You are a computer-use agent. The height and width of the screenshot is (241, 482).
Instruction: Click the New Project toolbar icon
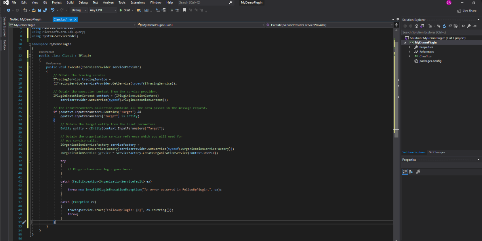click(25, 11)
